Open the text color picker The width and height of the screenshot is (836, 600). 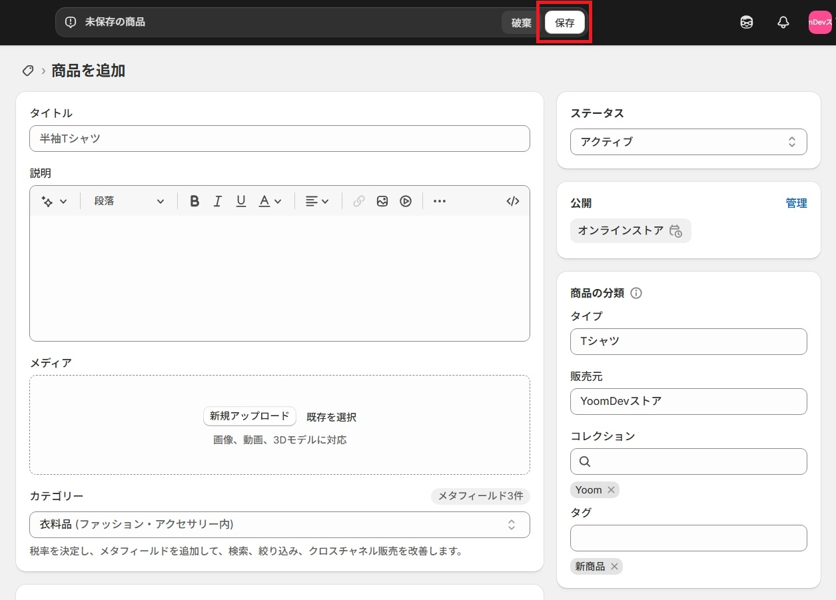270,201
